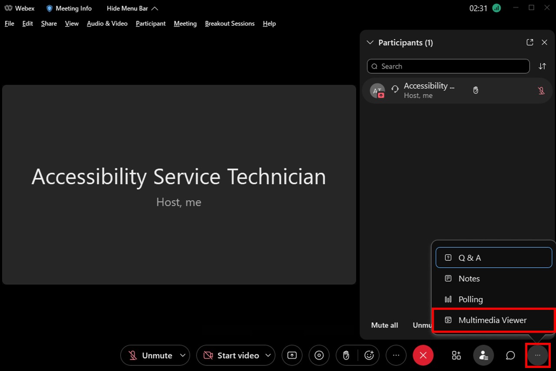Screen dimensions: 556x371
Task: Click Hide Menu Bar
Action: [132, 8]
